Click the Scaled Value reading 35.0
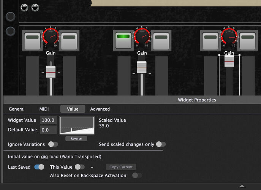The height and width of the screenshot is (190, 261). coord(104,126)
